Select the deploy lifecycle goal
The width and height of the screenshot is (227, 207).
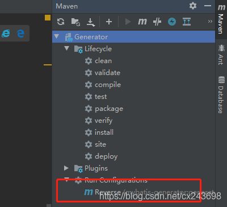[106, 156]
